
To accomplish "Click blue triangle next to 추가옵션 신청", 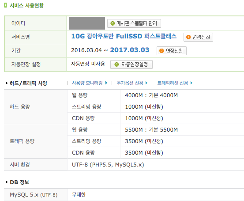I will coord(146,83).
